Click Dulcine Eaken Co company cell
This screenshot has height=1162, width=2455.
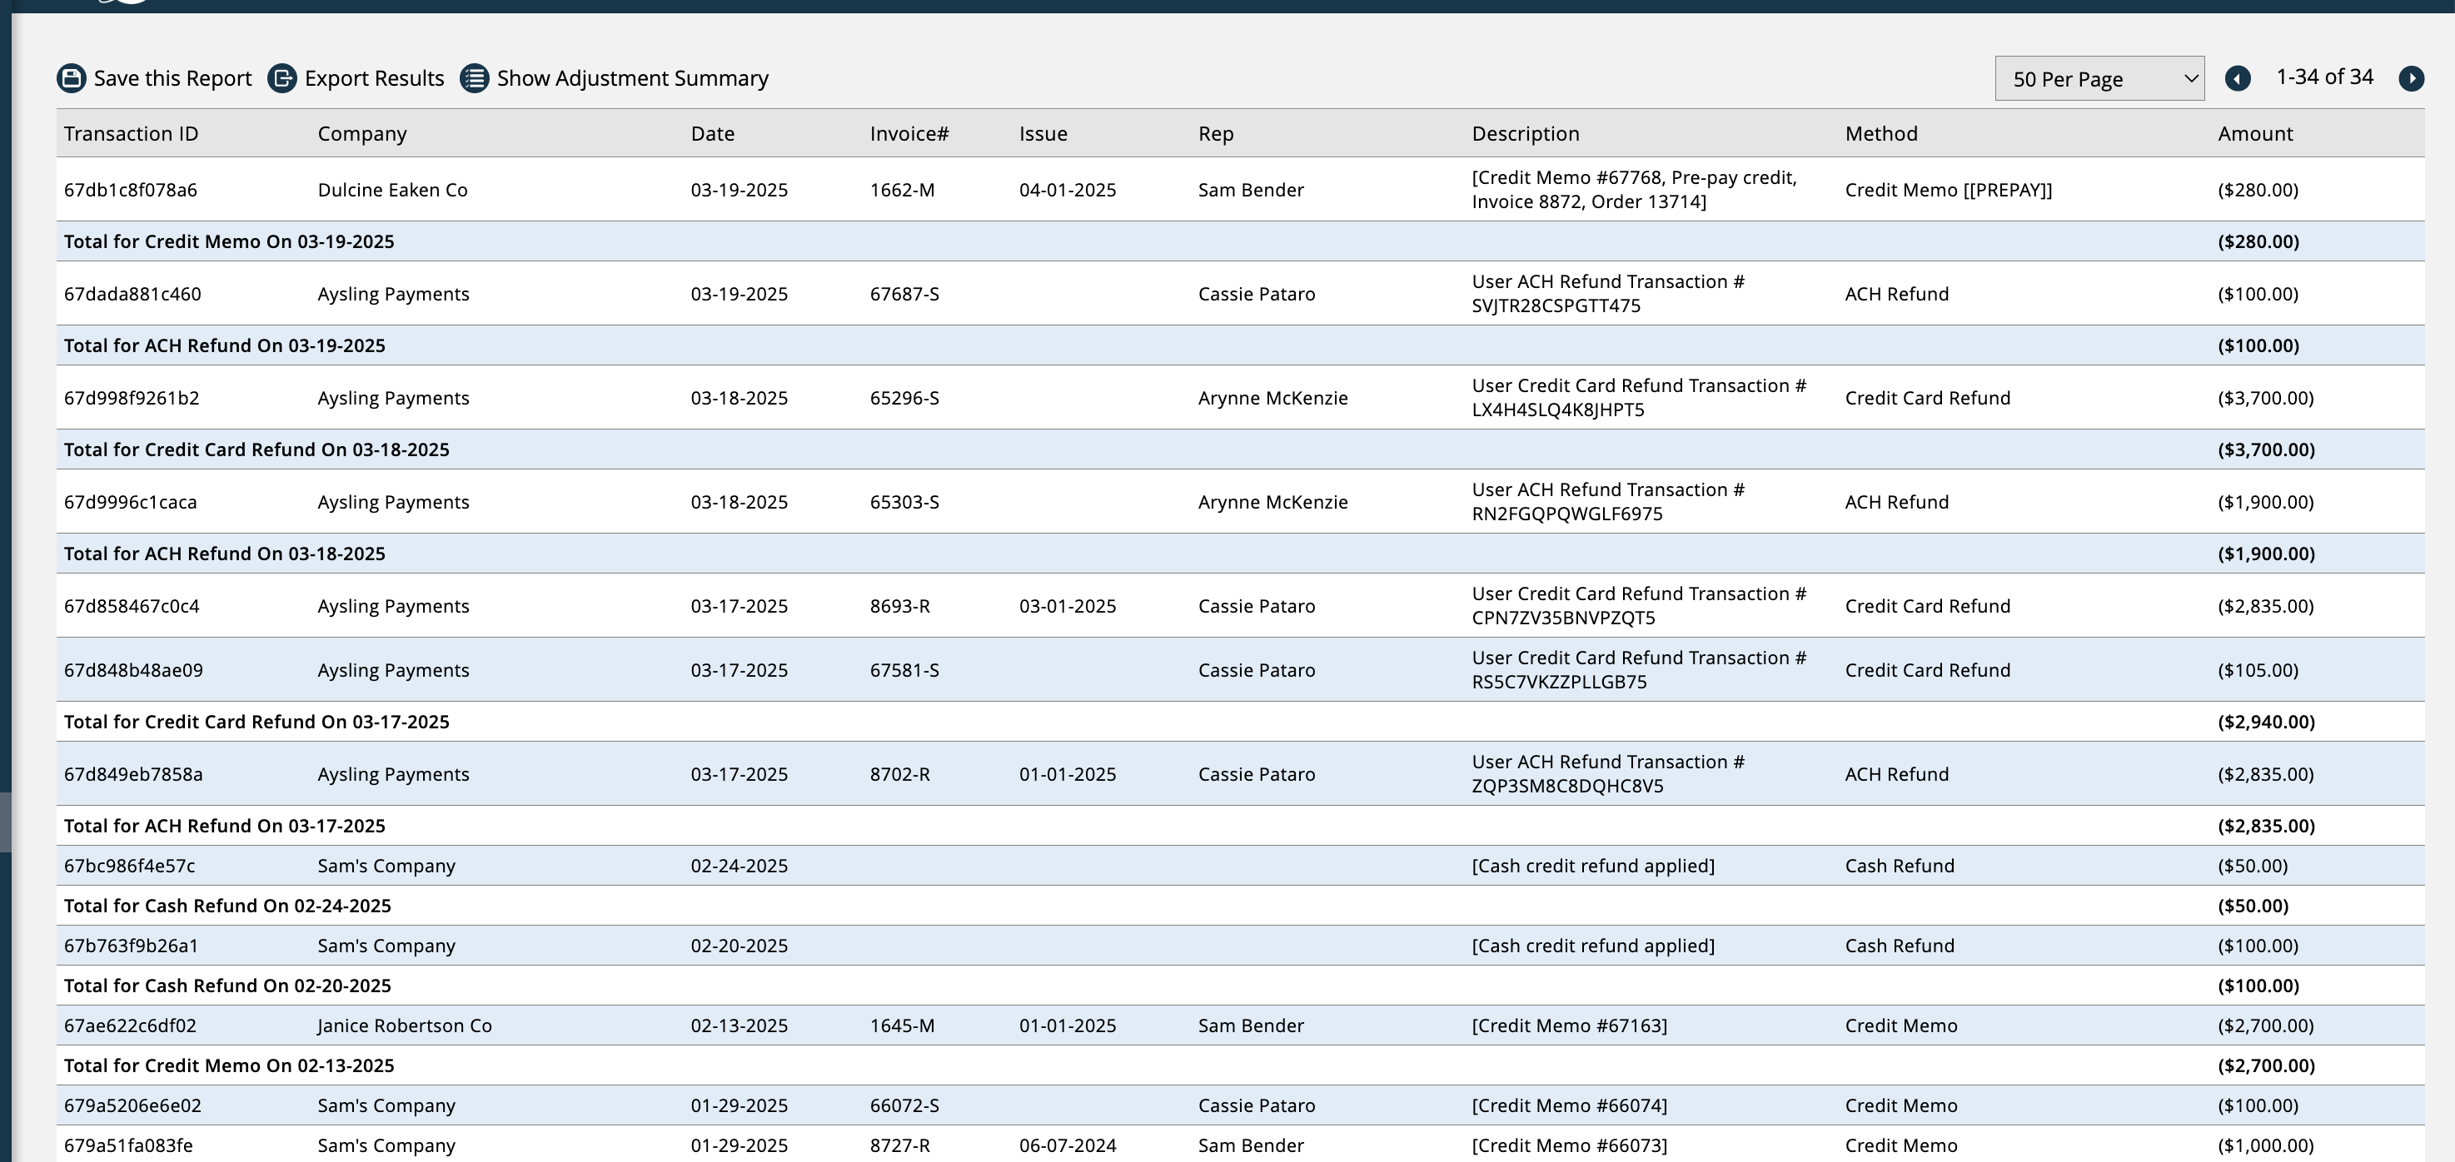(x=392, y=190)
